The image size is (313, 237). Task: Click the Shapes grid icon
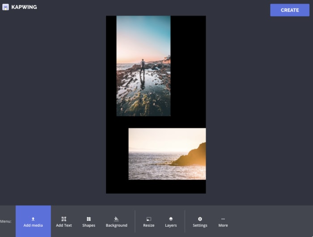pyautogui.click(x=89, y=219)
